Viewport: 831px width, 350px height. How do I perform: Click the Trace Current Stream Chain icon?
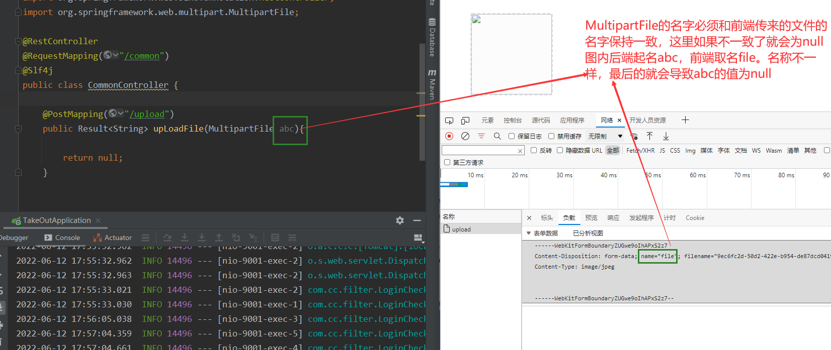pyautogui.click(x=292, y=238)
